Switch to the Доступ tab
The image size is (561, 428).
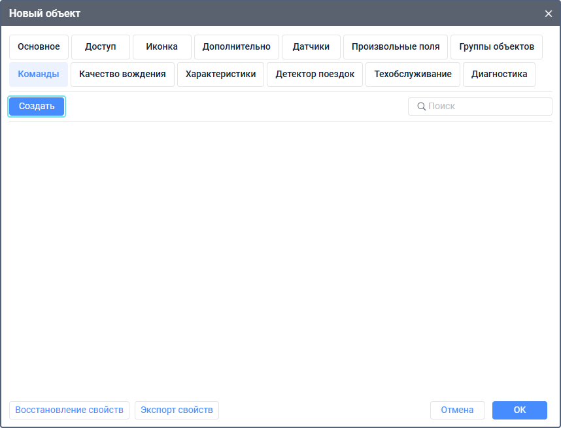point(101,47)
